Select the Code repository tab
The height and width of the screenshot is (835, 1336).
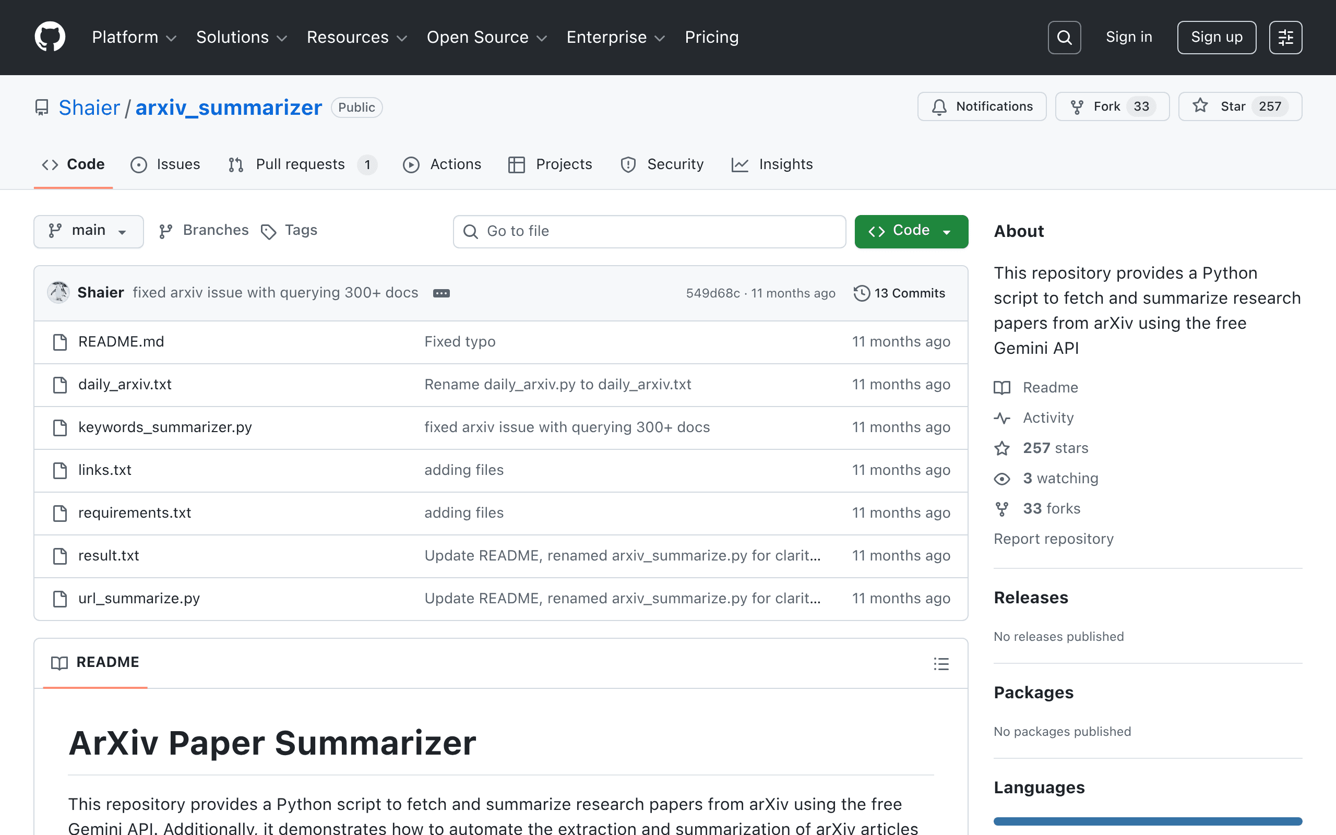coord(73,164)
